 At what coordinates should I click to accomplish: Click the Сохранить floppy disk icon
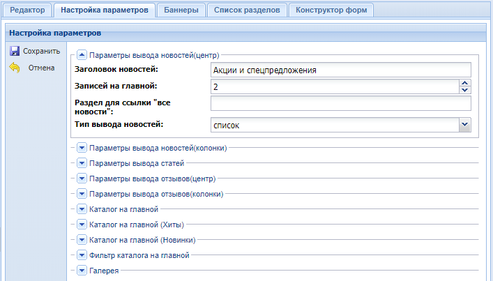15,51
